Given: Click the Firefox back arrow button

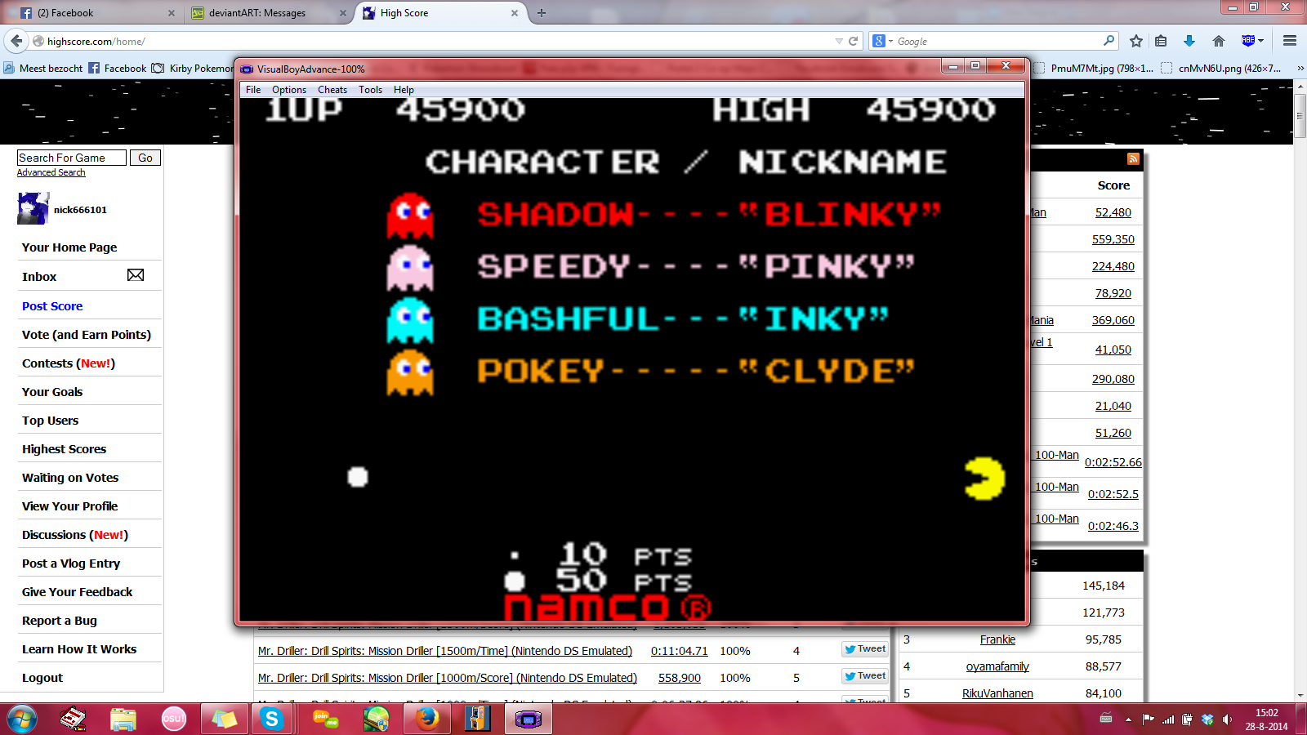Looking at the screenshot, I should (16, 41).
